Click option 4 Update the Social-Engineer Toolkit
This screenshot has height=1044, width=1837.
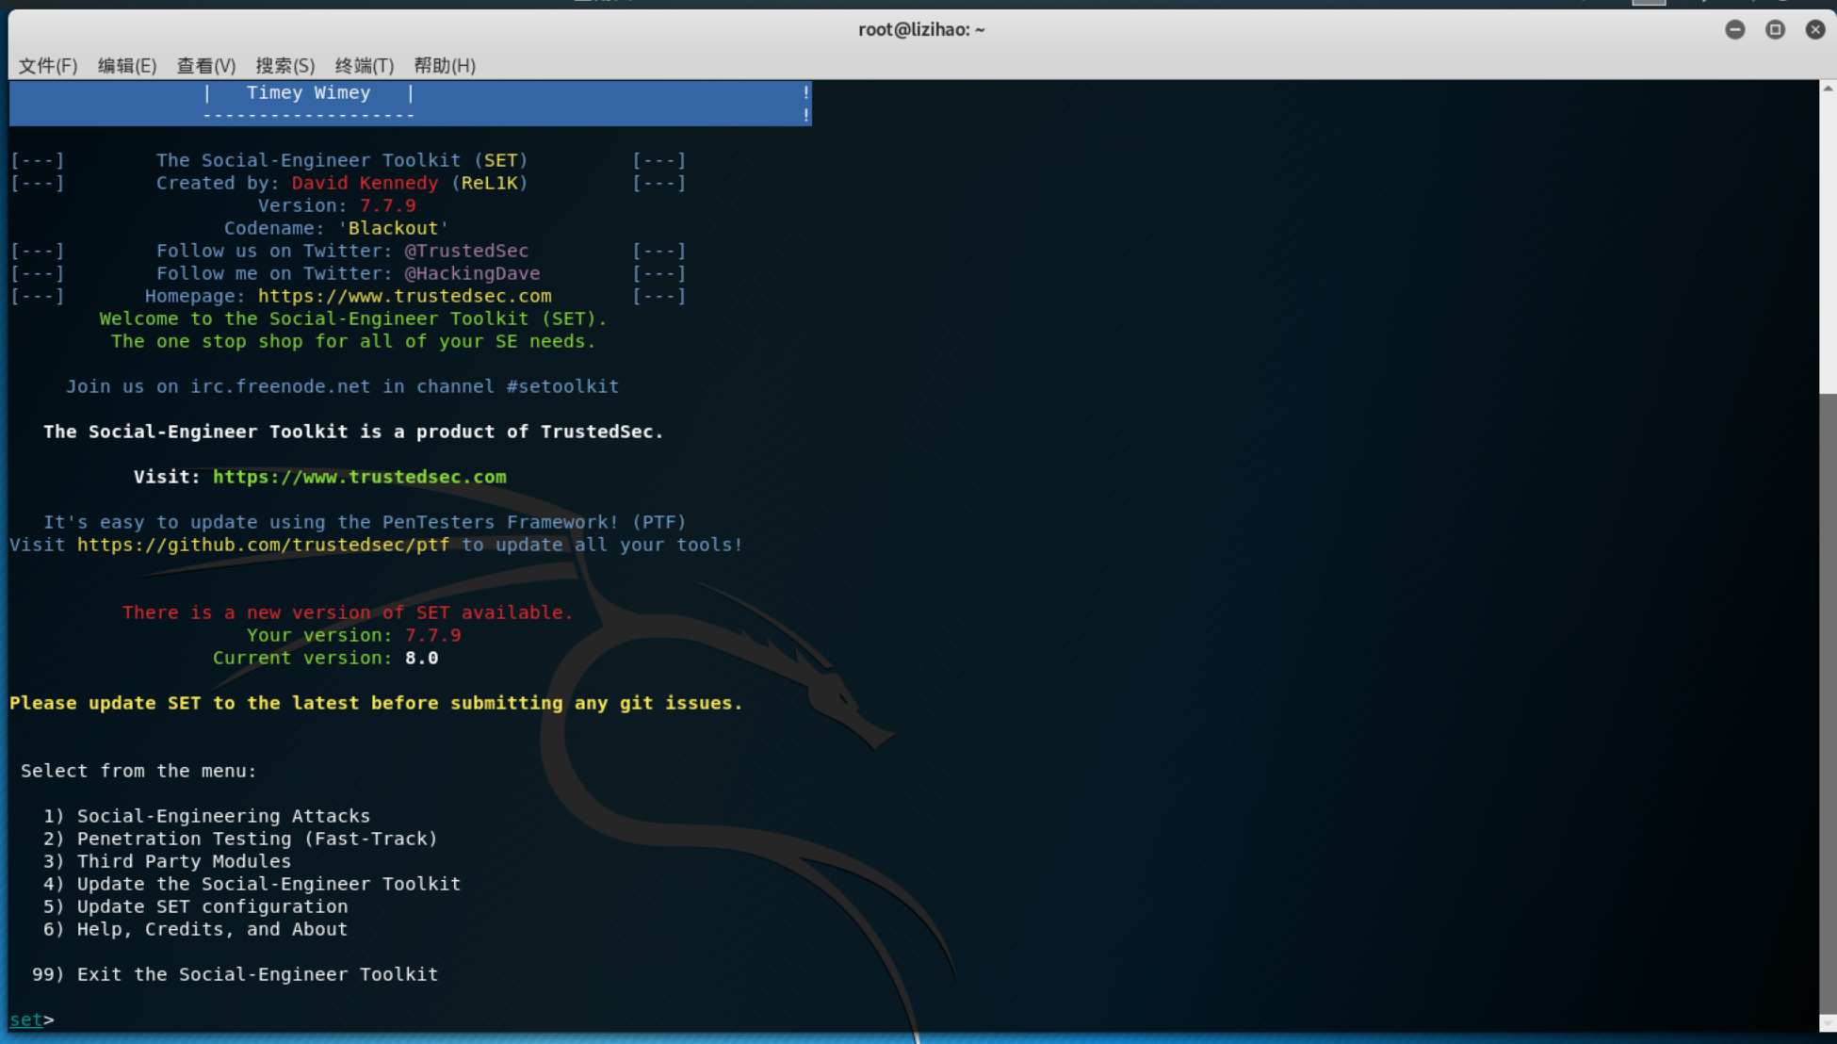(x=252, y=884)
